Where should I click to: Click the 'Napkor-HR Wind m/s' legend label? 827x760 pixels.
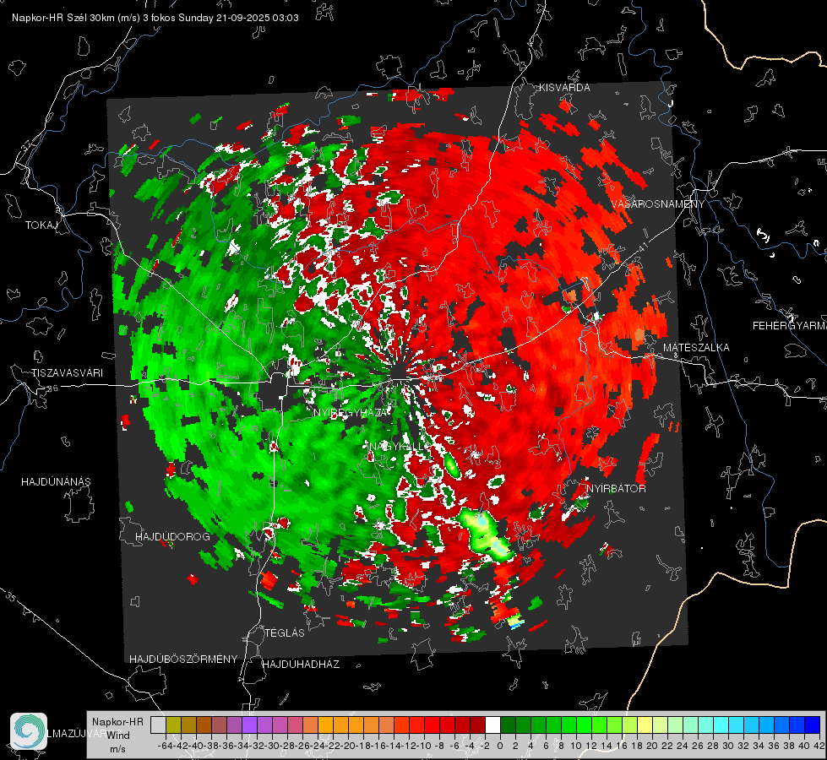pos(117,735)
